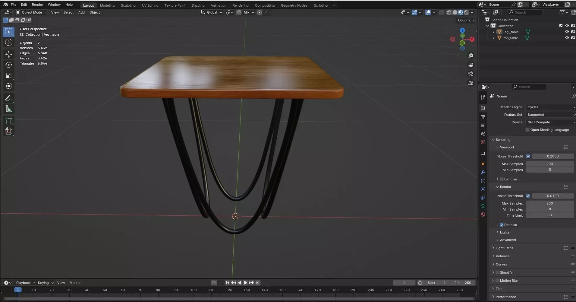Viewport: 576px width, 302px height.
Task: Switch to the UV Editing workspace tab
Action: [x=150, y=5]
